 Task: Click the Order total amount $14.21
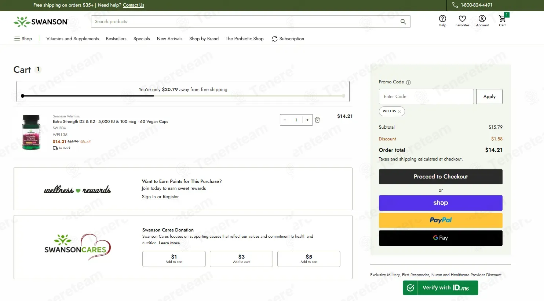(x=494, y=150)
